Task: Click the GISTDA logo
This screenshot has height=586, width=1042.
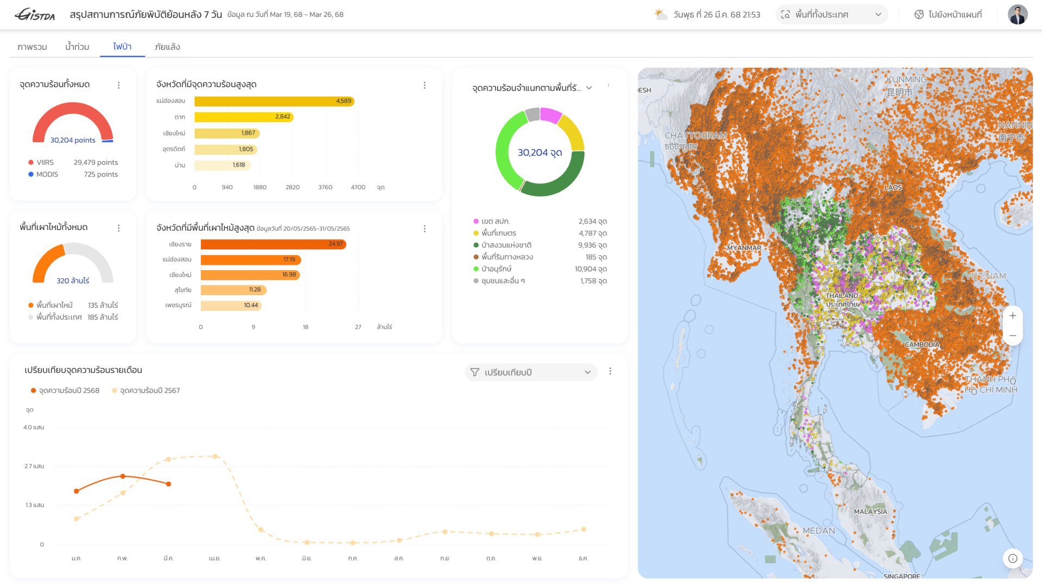Action: click(x=35, y=15)
